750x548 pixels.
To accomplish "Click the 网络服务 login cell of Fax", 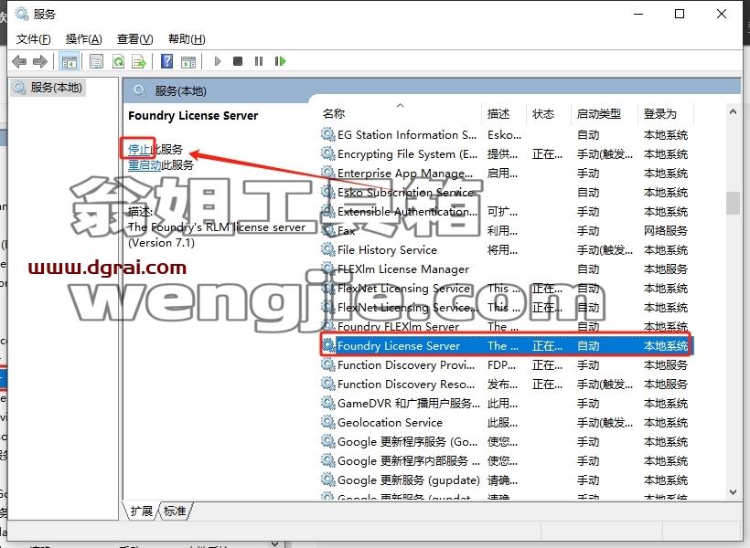I will click(665, 231).
